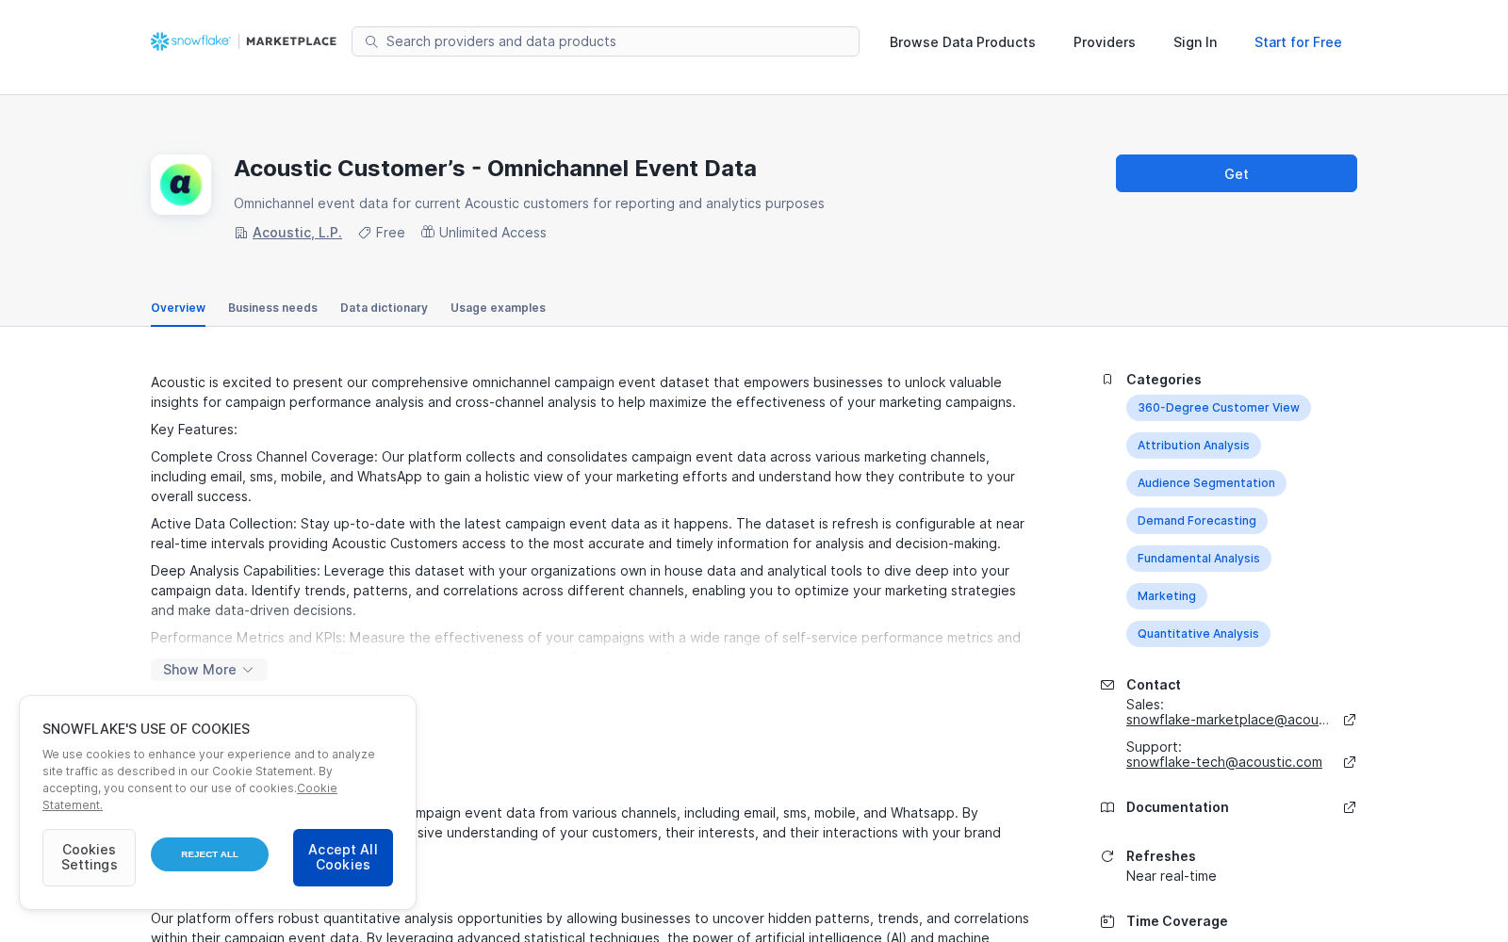Viewport: 1508px width, 942px height.
Task: Click the envelope icon beside Contact
Action: tap(1107, 685)
